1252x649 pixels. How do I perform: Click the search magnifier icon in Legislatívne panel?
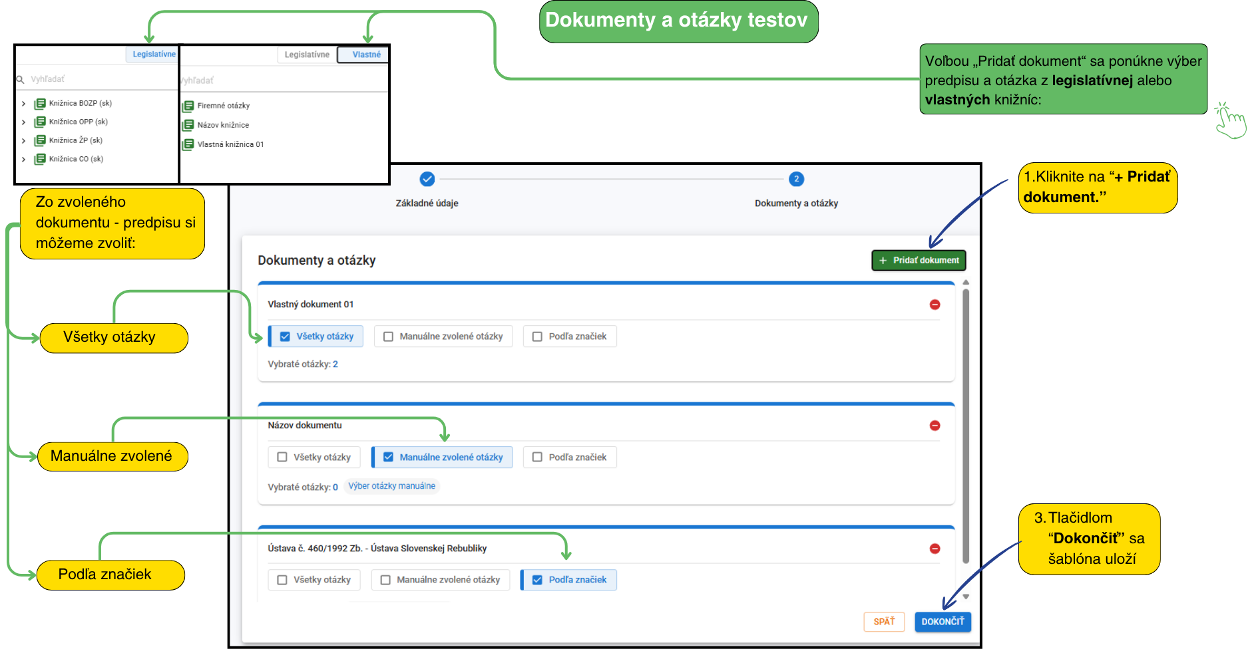(x=21, y=79)
